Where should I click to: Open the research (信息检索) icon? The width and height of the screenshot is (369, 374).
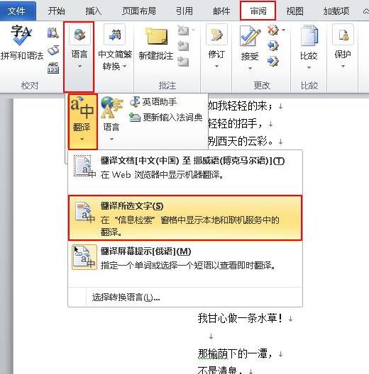pyautogui.click(x=53, y=33)
